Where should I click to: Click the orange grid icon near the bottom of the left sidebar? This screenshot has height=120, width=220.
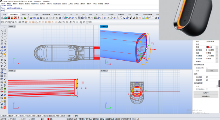click(5, 98)
